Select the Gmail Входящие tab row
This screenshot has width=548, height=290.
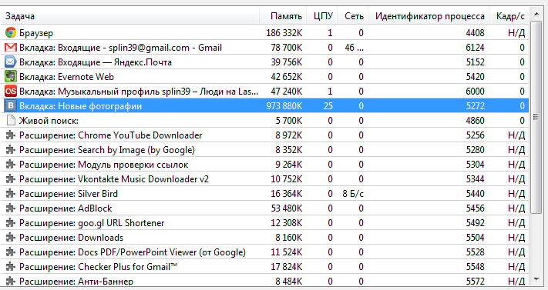(x=265, y=48)
